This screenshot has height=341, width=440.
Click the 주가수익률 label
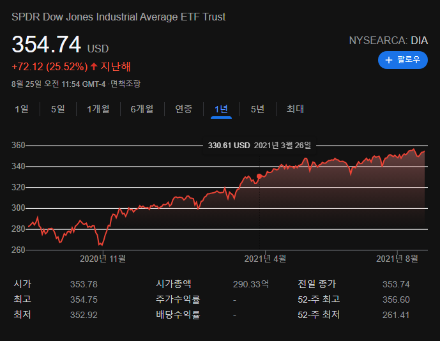[178, 299]
